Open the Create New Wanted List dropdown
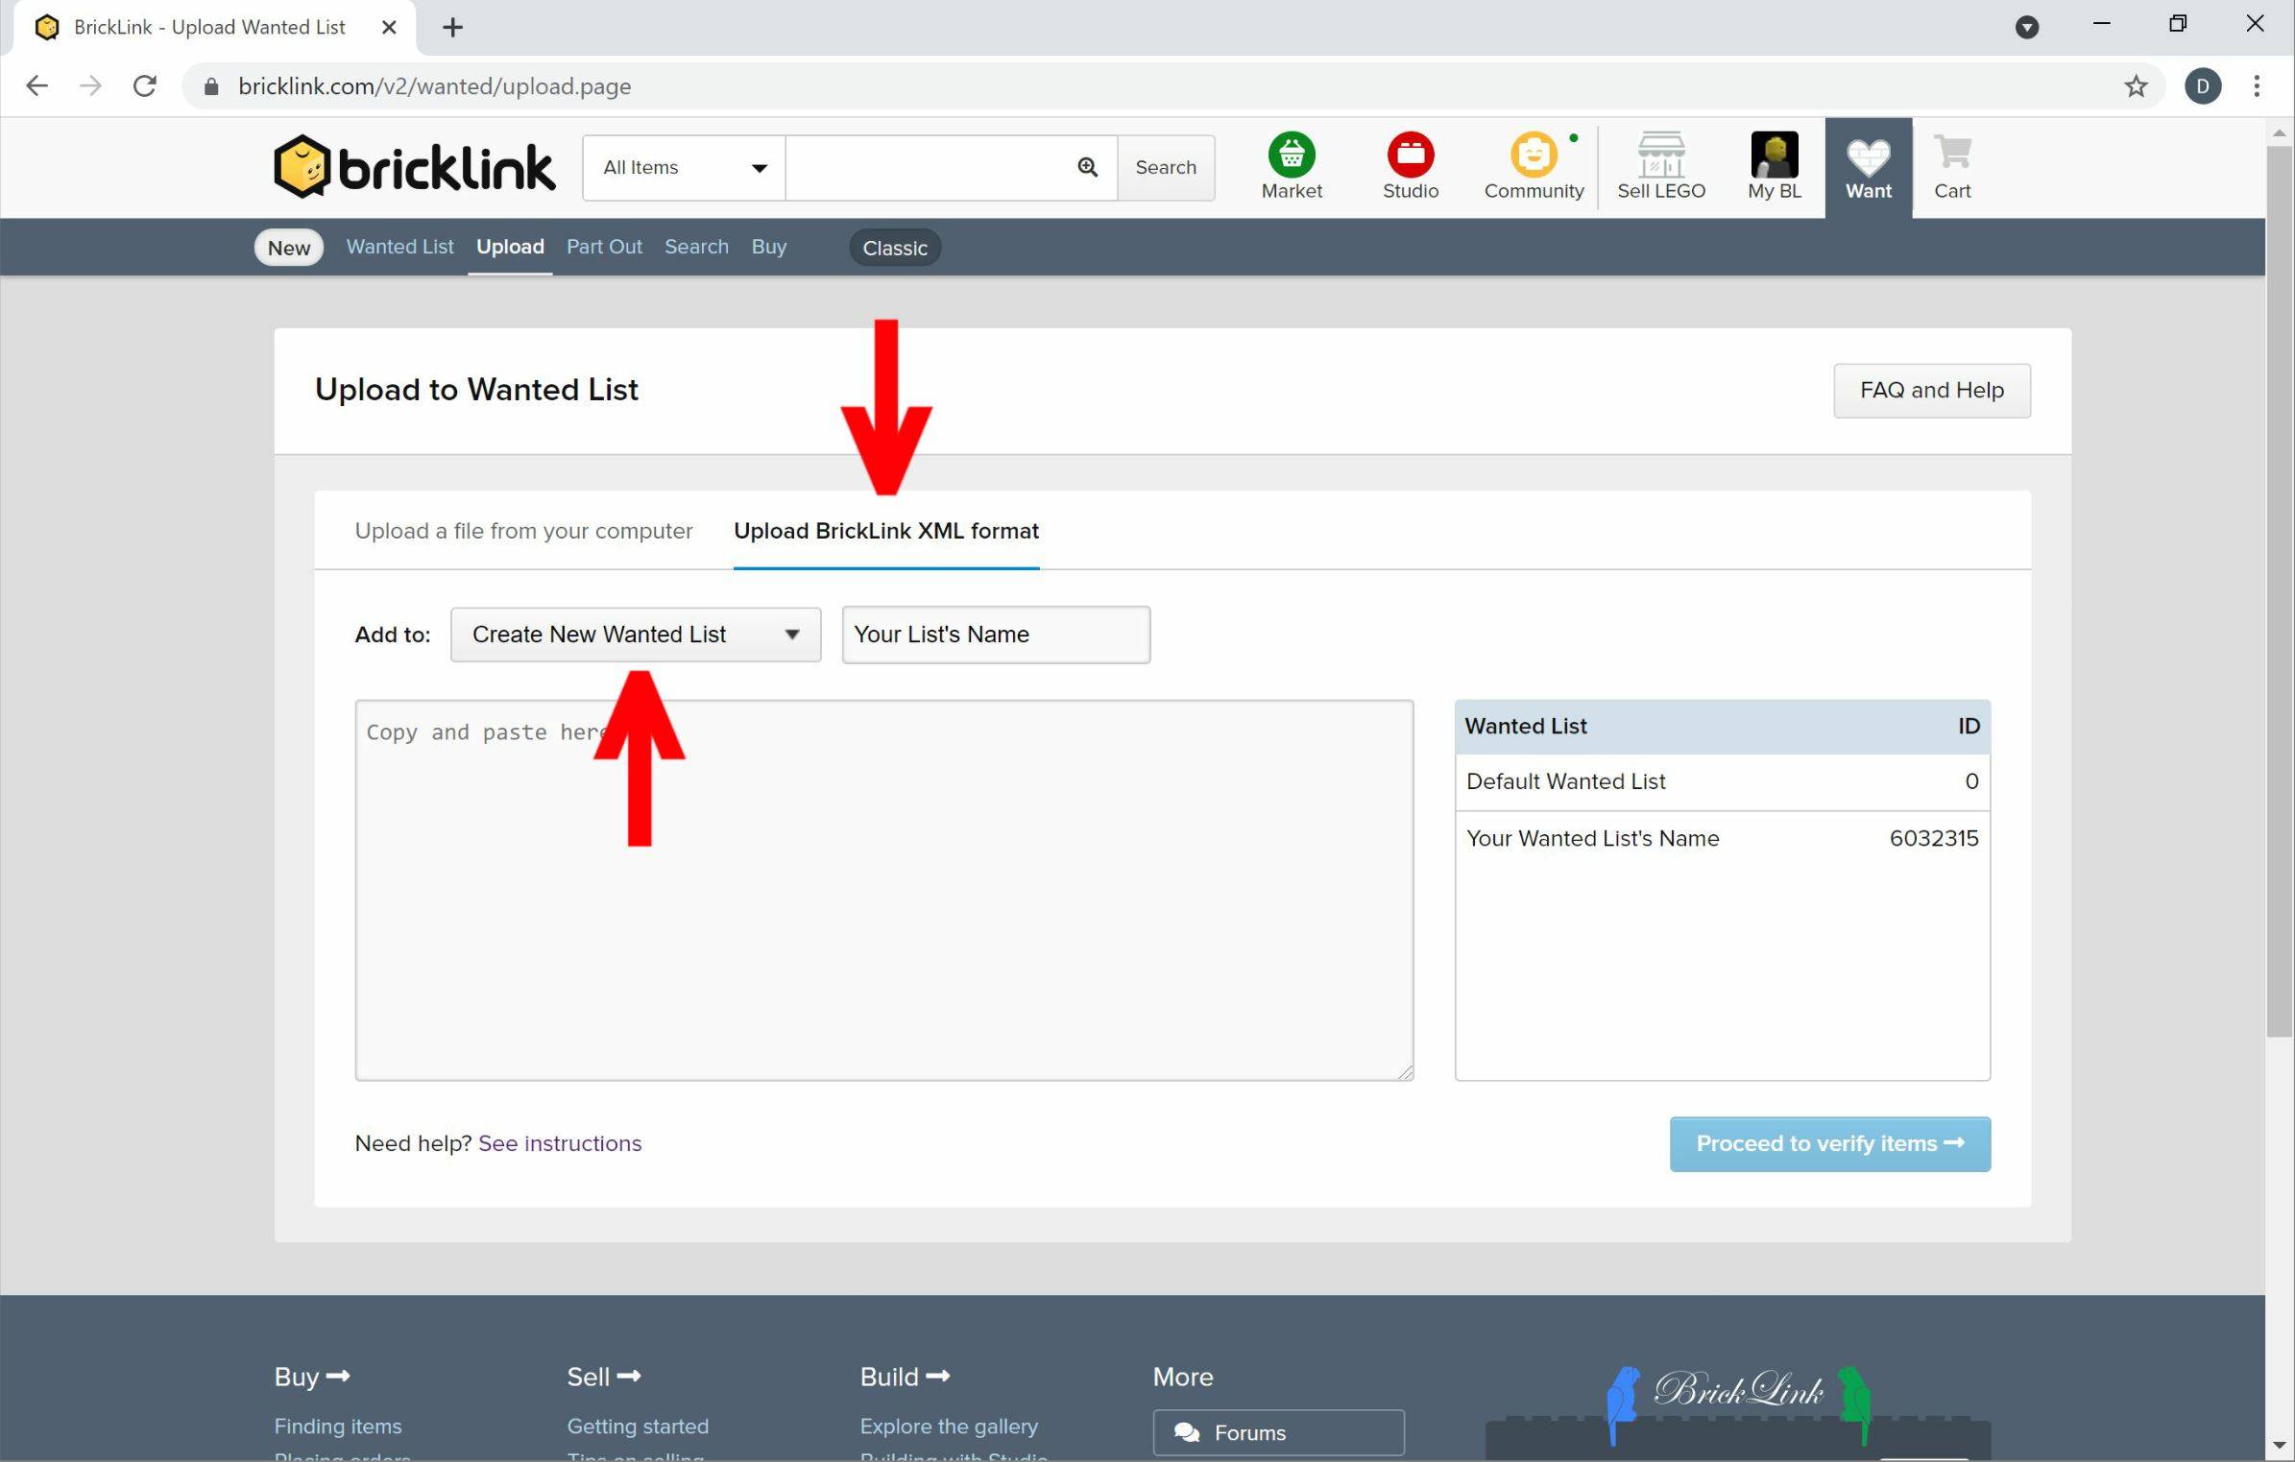 tap(636, 635)
